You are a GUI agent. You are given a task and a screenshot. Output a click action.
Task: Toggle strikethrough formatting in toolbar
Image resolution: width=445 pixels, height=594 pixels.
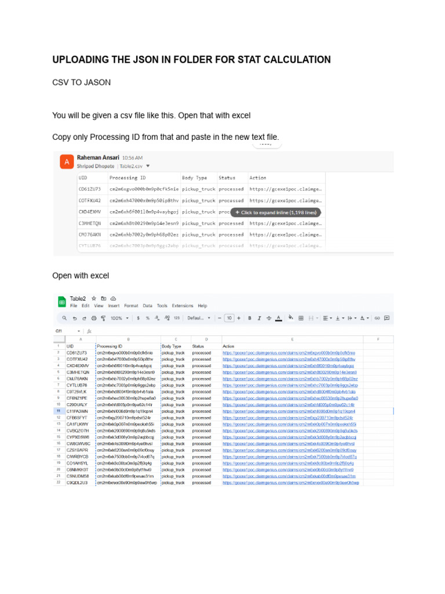pyautogui.click(x=268, y=318)
